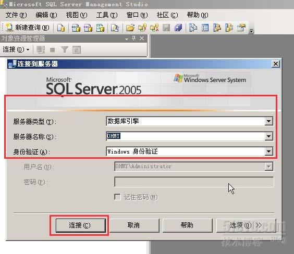This screenshot has height=254, width=294.
Task: Expand the 身份验证 dropdown arrow
Action: 268,151
